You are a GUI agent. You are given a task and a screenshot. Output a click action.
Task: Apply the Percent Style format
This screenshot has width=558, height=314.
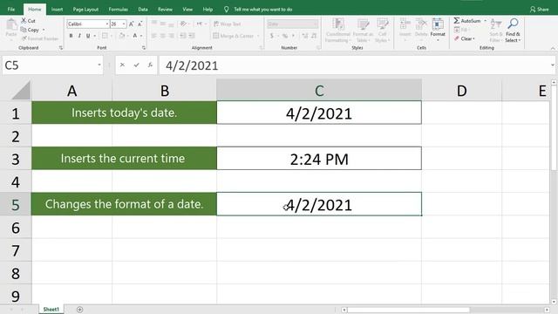coord(285,36)
